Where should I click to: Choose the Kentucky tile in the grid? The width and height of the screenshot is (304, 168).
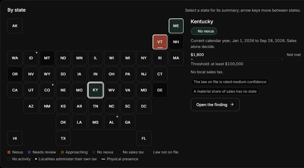pos(95,90)
